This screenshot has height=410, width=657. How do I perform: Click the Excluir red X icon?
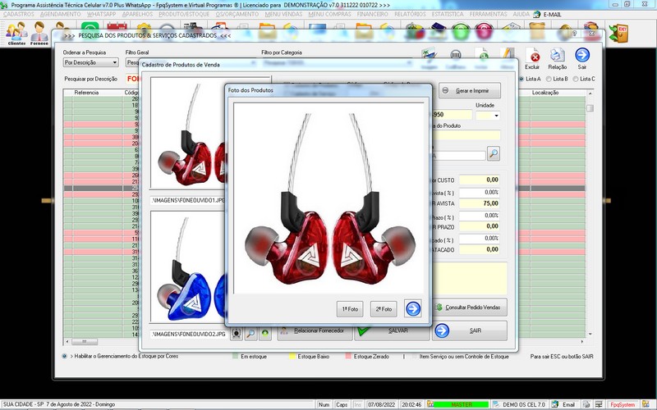pos(532,58)
